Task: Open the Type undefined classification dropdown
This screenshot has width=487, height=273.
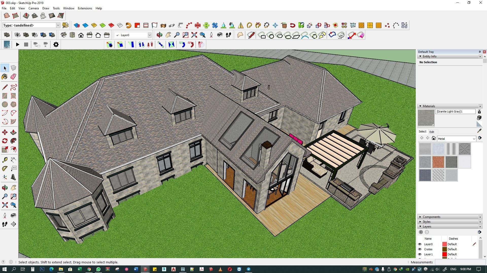Action: coord(58,25)
